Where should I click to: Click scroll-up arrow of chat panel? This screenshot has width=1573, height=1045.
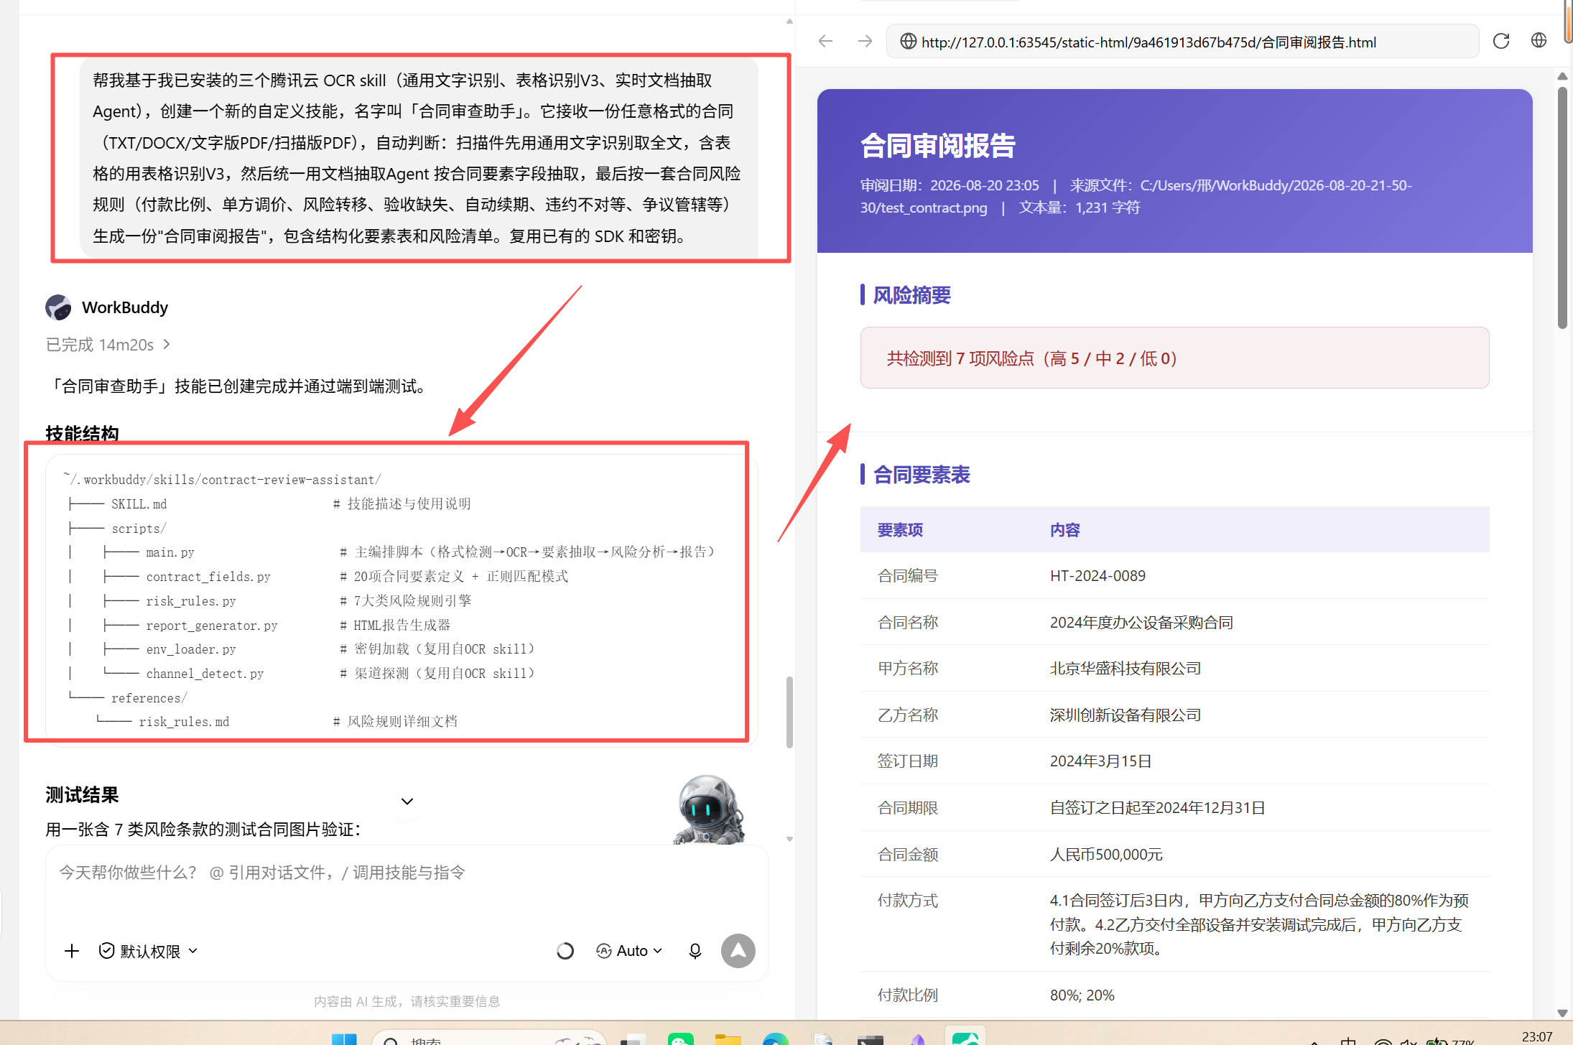[789, 22]
